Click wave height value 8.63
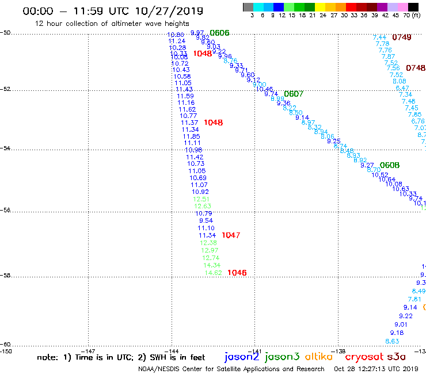Screen dimensions: 426x374 pos(392,341)
